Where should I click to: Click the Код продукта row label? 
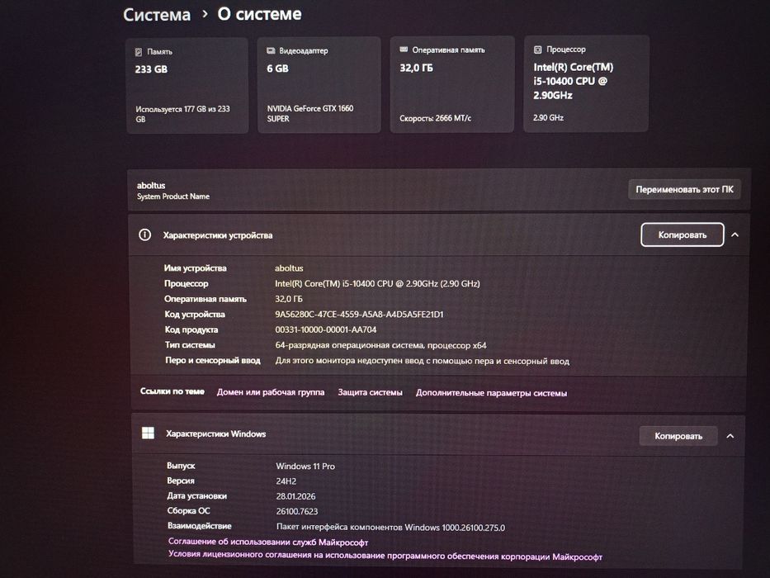tap(191, 329)
